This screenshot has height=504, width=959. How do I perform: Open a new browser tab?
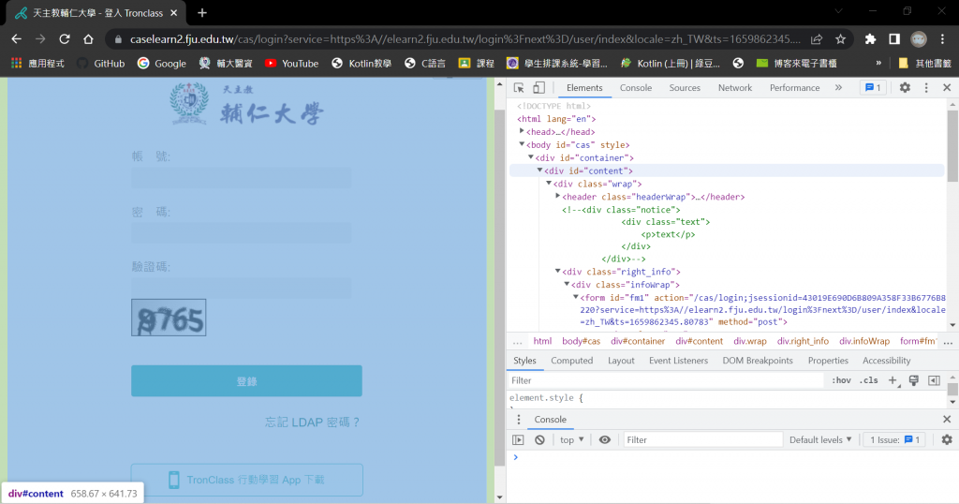coord(202,13)
